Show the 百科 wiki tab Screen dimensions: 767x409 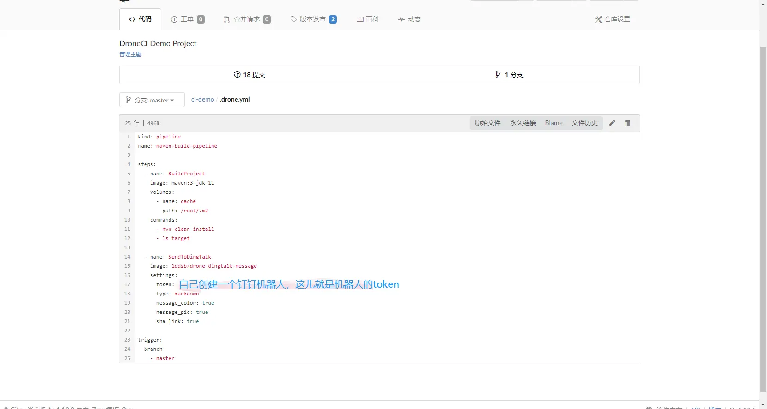pyautogui.click(x=368, y=19)
